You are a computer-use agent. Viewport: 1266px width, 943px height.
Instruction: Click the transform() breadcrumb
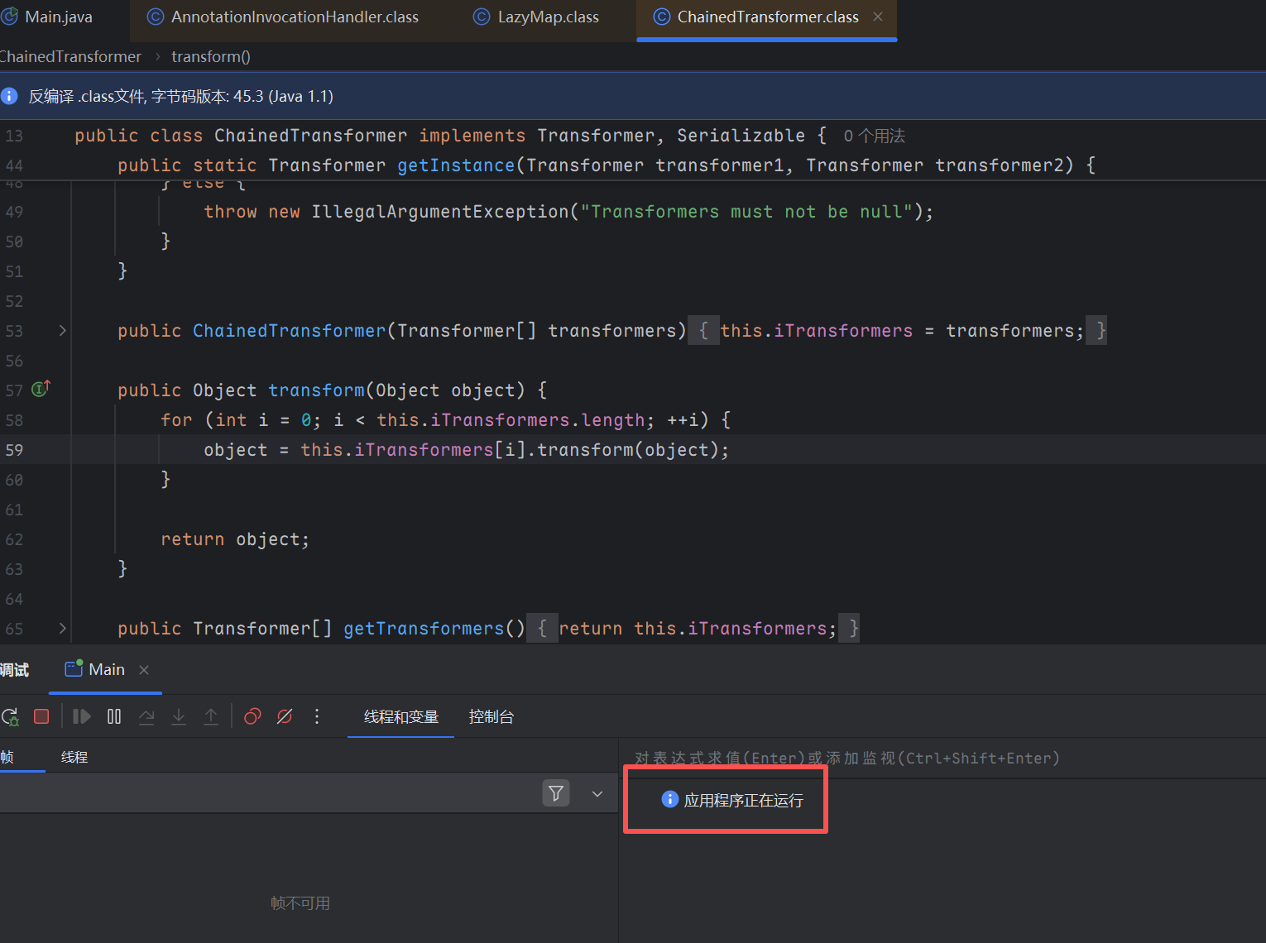210,57
